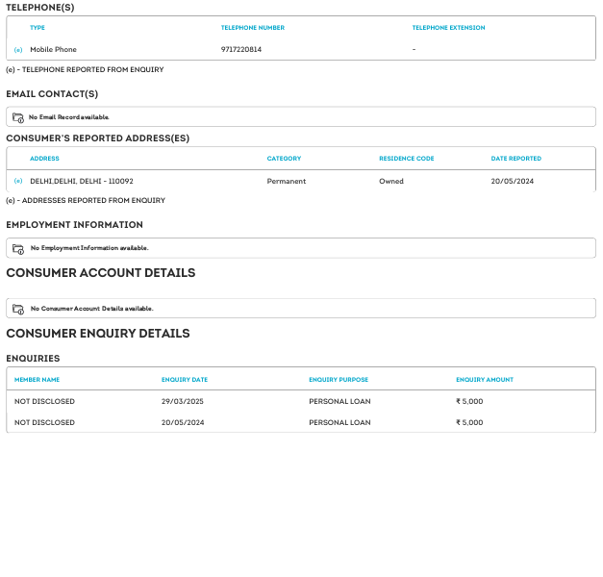Click the no-record icon under Email Contact(s)

coord(18,117)
